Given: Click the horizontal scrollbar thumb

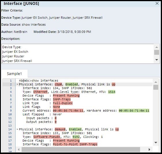Looking at the screenshot, I should click(x=81, y=149).
